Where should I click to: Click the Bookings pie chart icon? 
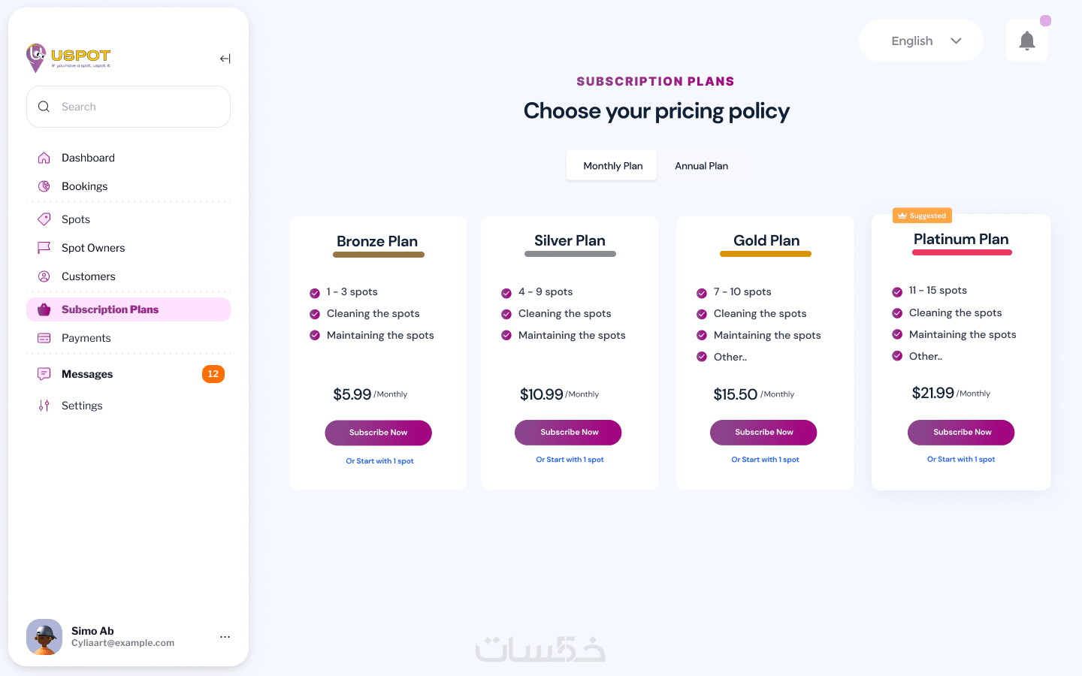point(44,186)
